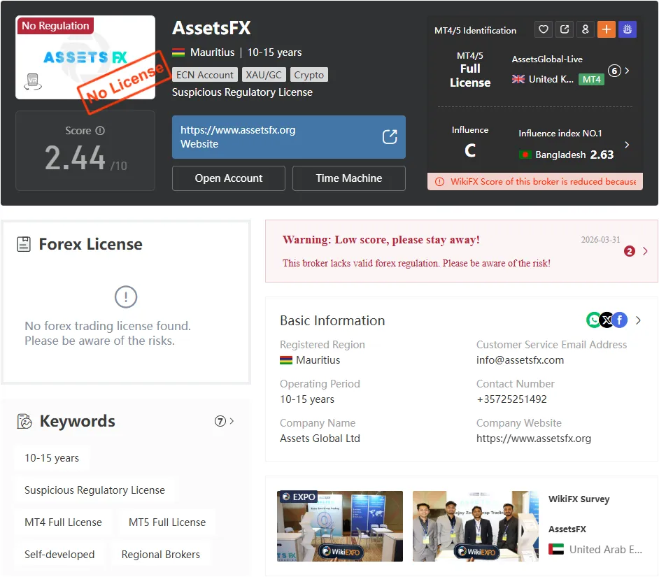The width and height of the screenshot is (659, 577).
Task: Click the Bangladesh flag icon
Action: [x=525, y=155]
